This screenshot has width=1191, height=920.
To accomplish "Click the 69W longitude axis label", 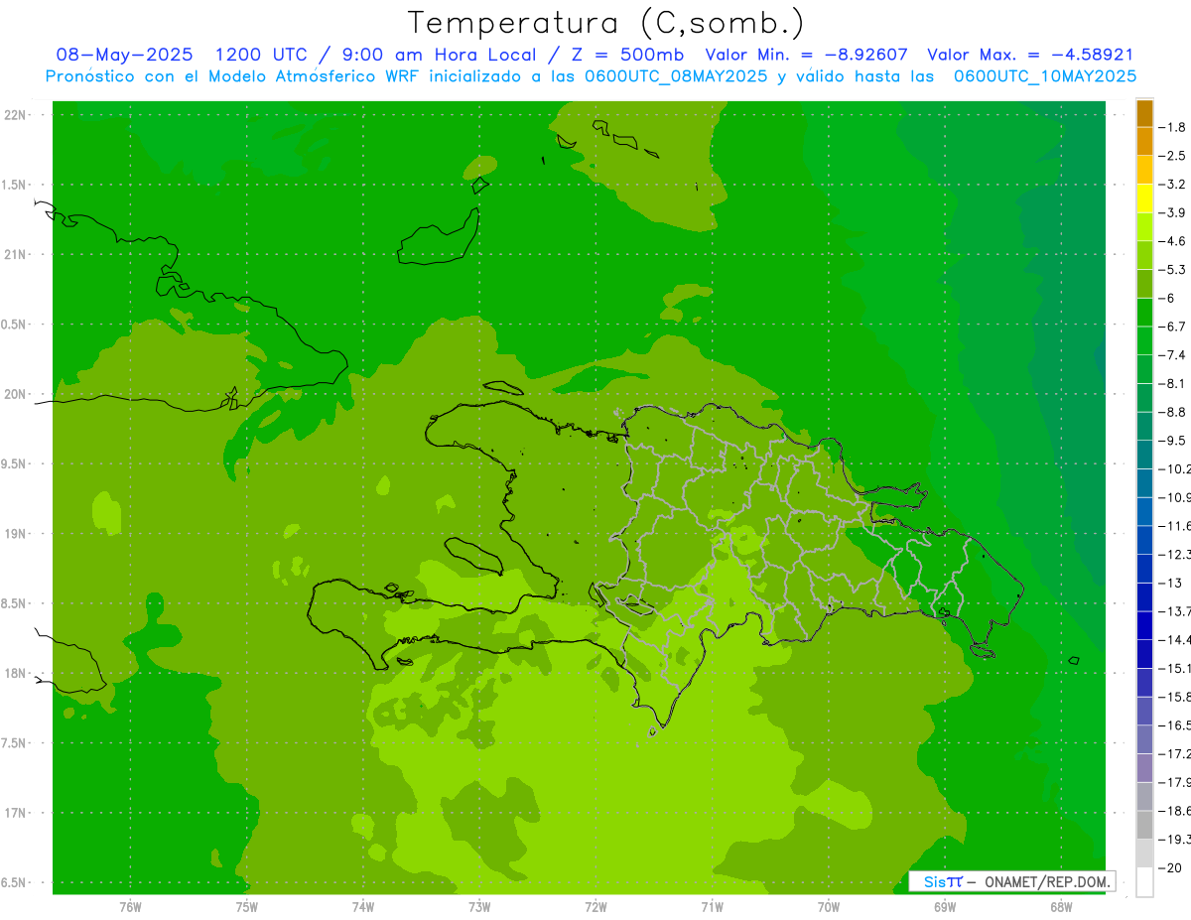I will click(945, 907).
